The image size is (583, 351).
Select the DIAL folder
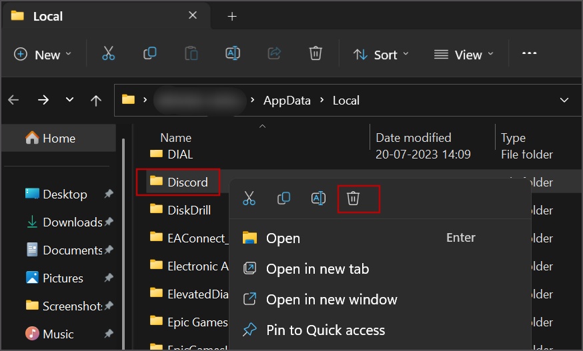[x=180, y=154]
